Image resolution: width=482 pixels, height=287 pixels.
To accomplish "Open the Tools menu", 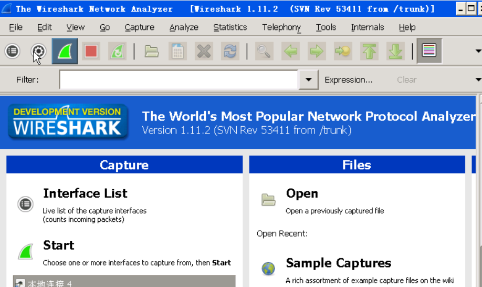I will [326, 27].
